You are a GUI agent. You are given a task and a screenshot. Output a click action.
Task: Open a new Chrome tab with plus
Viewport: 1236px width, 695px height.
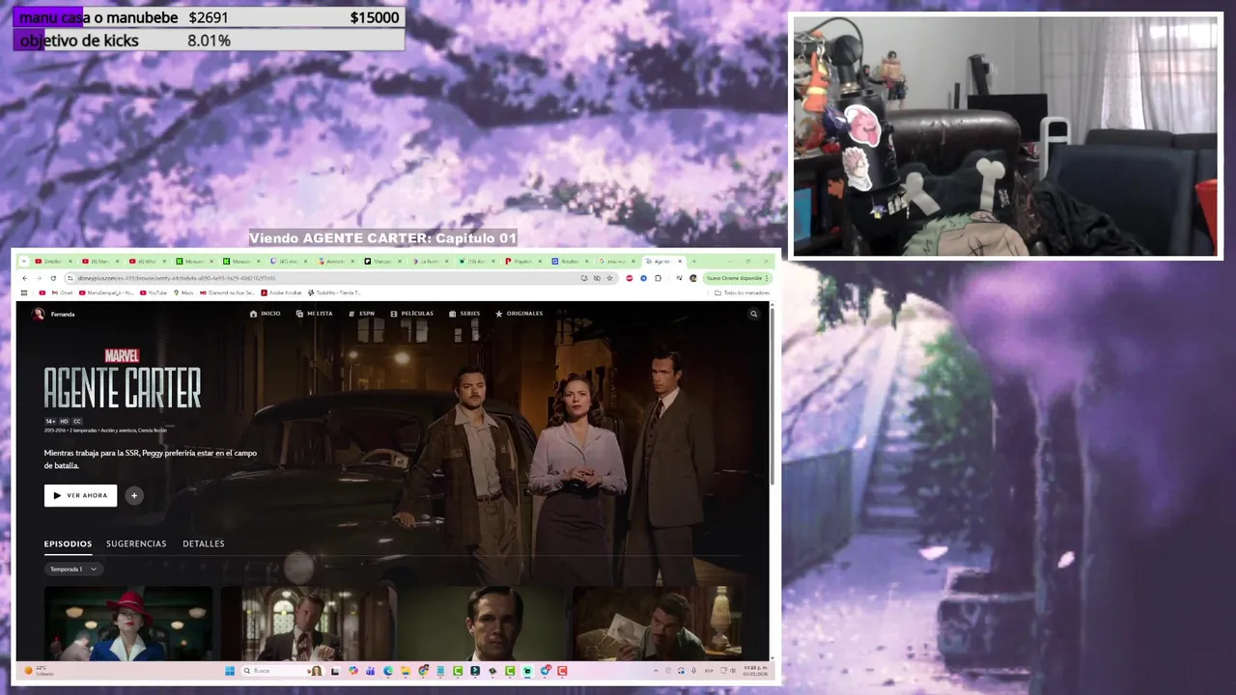(693, 262)
